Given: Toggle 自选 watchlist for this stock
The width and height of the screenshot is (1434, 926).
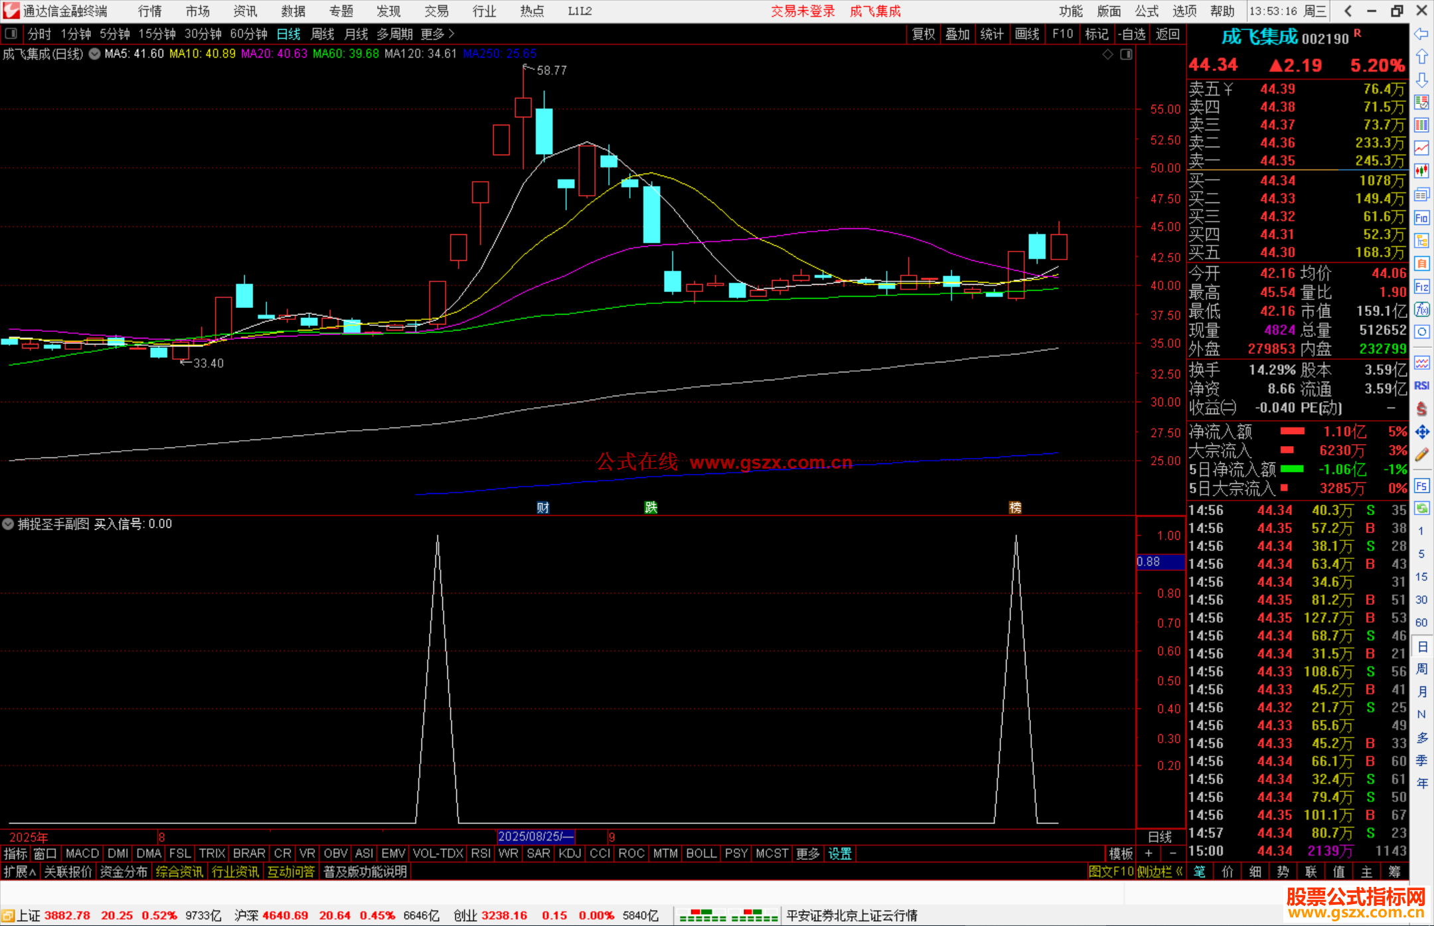Looking at the screenshot, I should [1131, 34].
